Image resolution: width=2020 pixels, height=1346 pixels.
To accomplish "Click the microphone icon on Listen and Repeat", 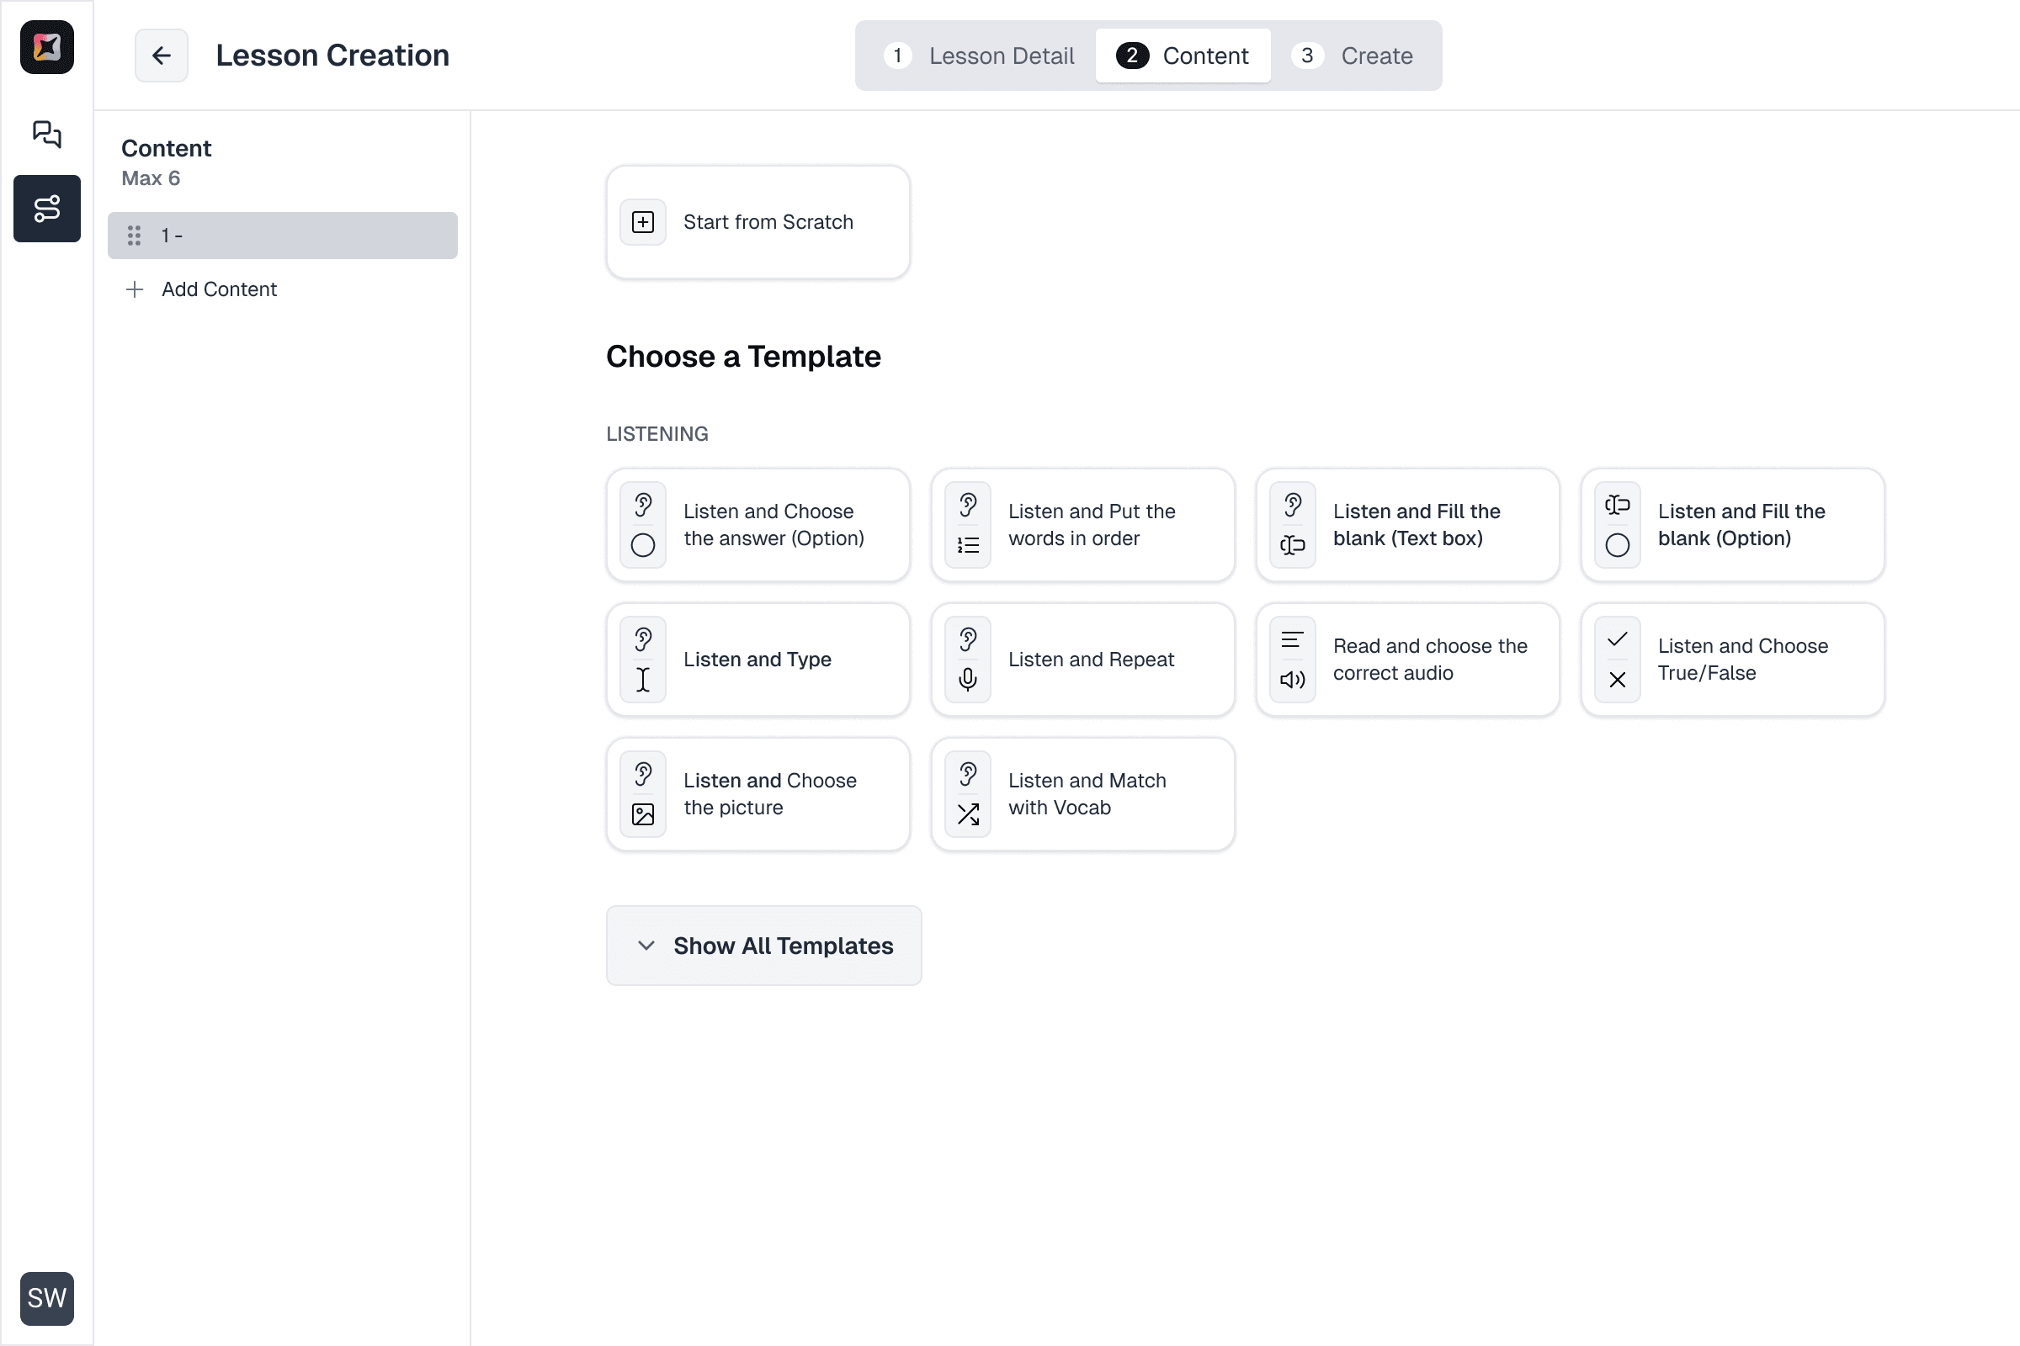I will [967, 679].
